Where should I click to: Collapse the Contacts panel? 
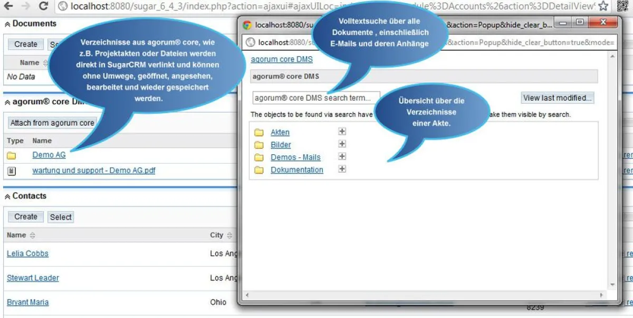(x=7, y=196)
